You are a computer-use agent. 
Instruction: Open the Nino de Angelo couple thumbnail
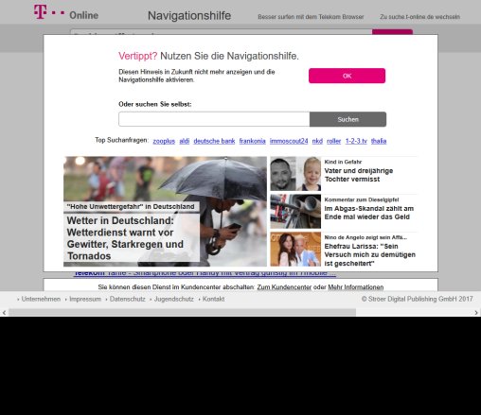[x=295, y=250]
